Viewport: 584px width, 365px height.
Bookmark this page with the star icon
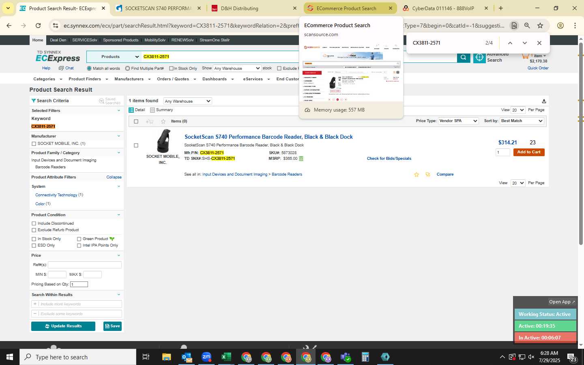point(540,26)
